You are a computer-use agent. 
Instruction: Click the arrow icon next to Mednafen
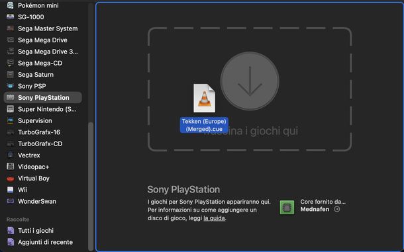(336, 209)
